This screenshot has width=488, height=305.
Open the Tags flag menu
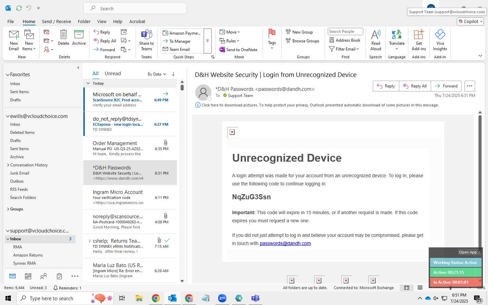(272, 39)
